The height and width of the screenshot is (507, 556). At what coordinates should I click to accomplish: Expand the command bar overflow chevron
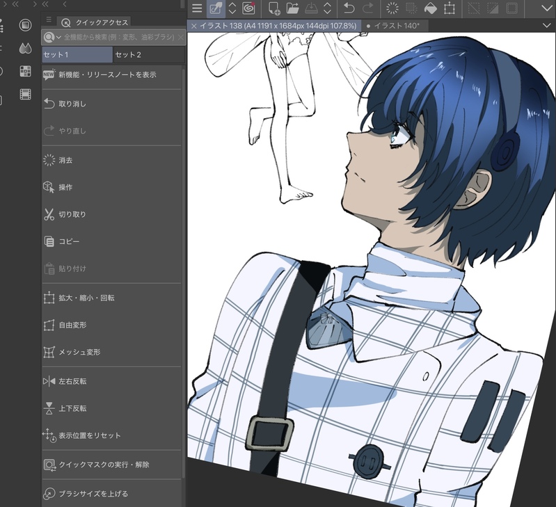tap(547, 8)
